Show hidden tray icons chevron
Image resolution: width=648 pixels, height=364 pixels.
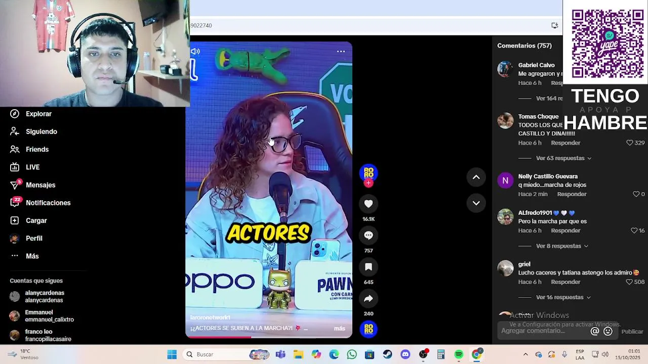[525, 354]
